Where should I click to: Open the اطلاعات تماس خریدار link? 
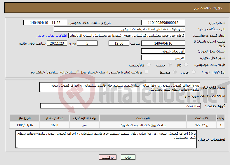tap(52, 36)
